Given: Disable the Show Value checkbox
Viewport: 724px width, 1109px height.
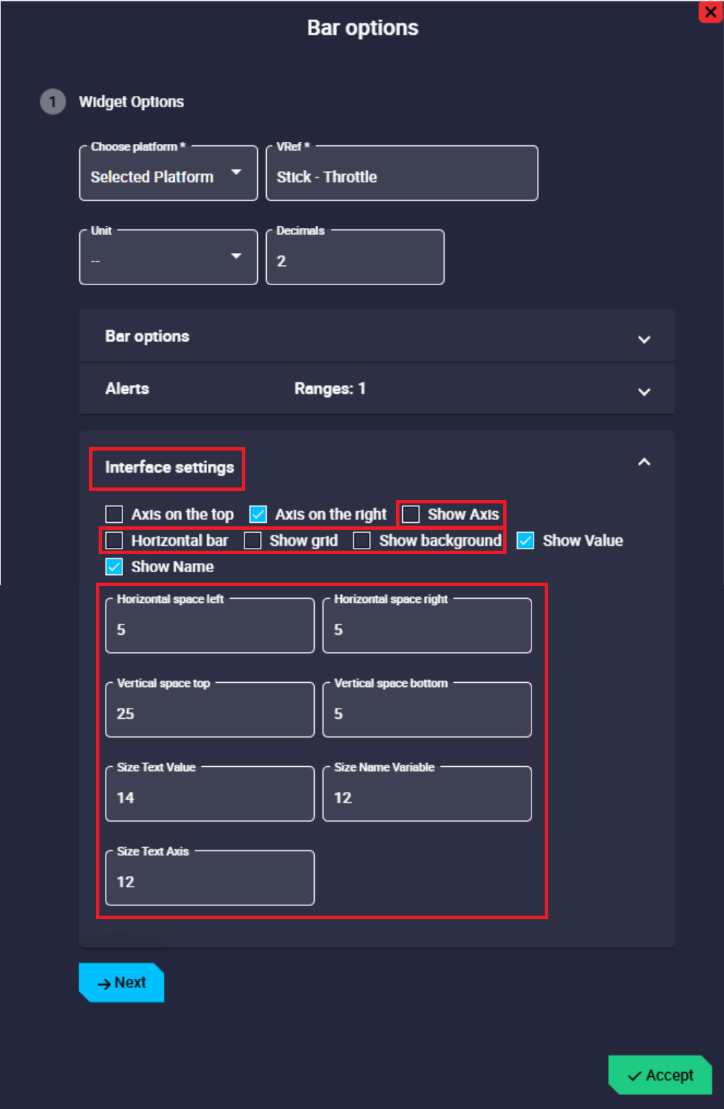Looking at the screenshot, I should pyautogui.click(x=526, y=541).
